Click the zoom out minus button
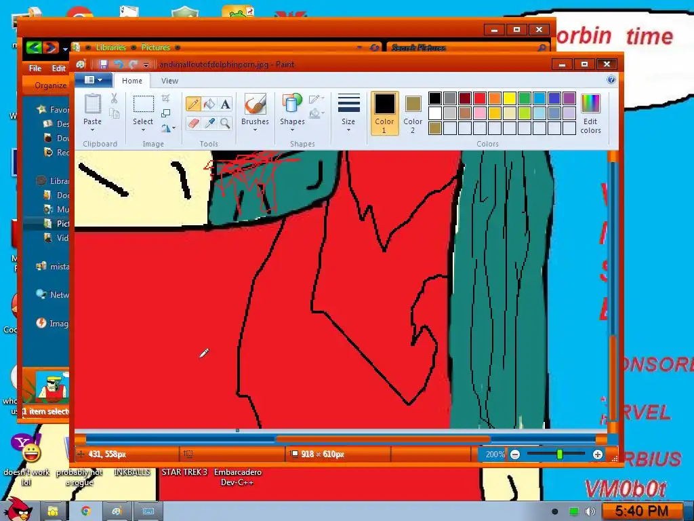694x521 pixels. point(515,455)
